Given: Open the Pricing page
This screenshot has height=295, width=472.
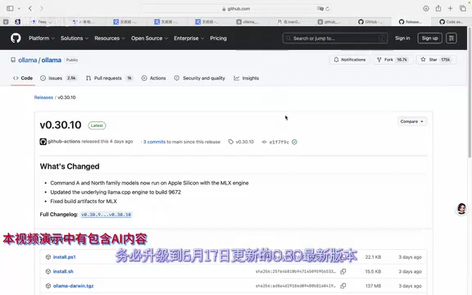Looking at the screenshot, I should 218,39.
